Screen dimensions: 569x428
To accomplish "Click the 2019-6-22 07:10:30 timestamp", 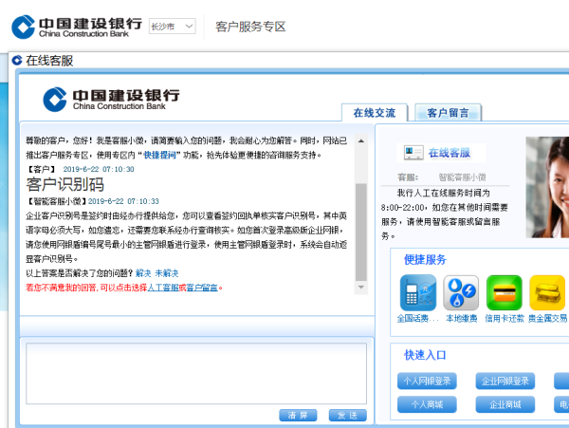I will tap(99, 169).
